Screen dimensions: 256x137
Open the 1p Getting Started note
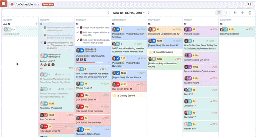pyautogui.click(x=129, y=96)
